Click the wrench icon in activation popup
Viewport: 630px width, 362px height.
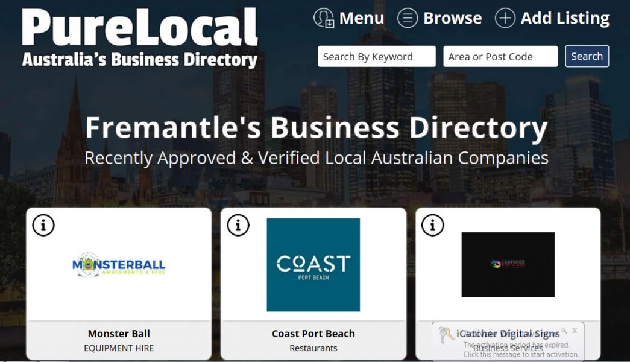point(564,330)
